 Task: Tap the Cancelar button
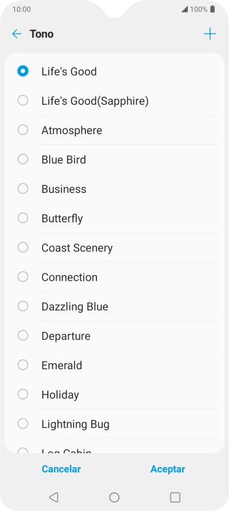(x=61, y=469)
